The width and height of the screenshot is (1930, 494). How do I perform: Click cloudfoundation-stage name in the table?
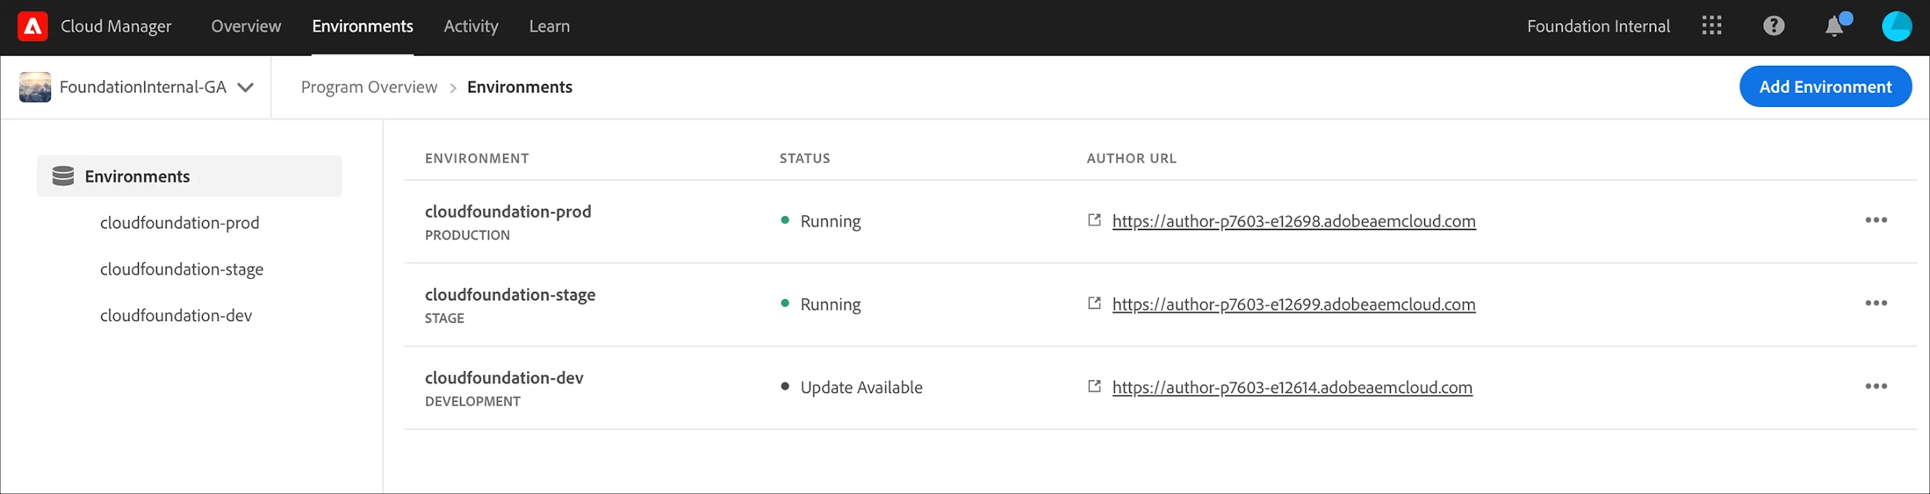pyautogui.click(x=510, y=295)
